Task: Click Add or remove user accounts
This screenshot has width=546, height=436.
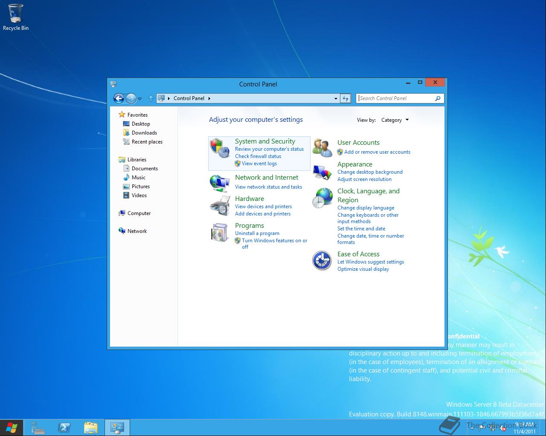Action: point(377,152)
